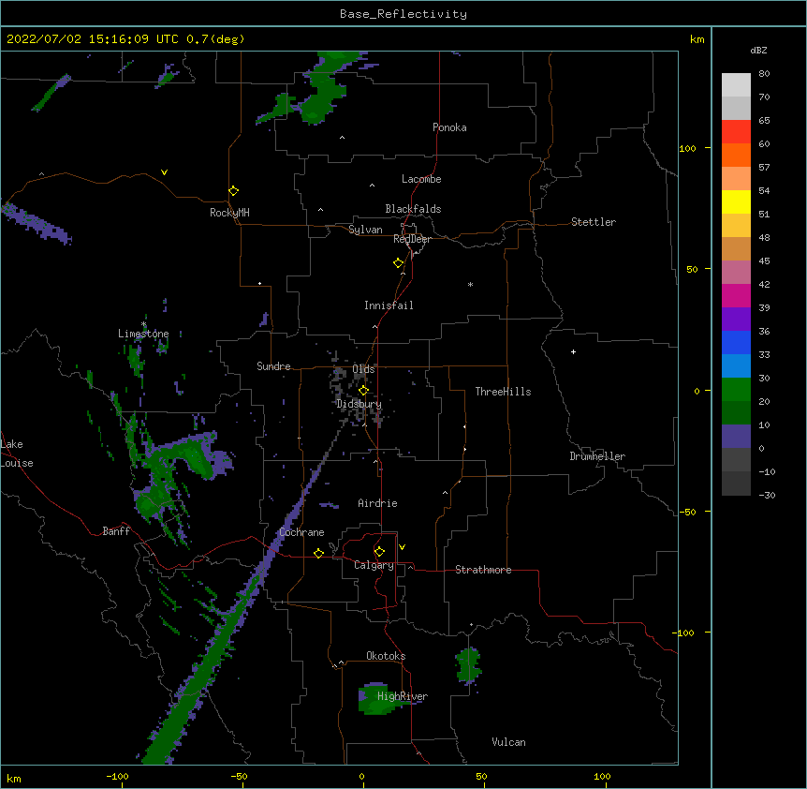The image size is (807, 789).
Task: Click the Ponoka city label
Action: tap(449, 127)
